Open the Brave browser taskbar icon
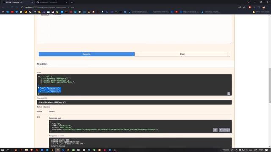 click(32, 150)
